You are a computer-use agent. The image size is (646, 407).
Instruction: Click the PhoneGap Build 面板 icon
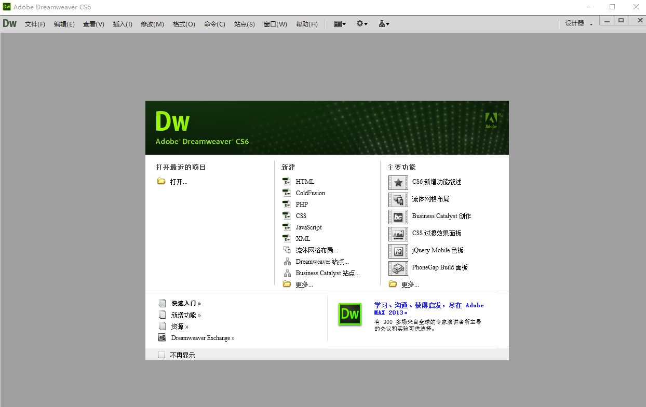pyautogui.click(x=398, y=268)
